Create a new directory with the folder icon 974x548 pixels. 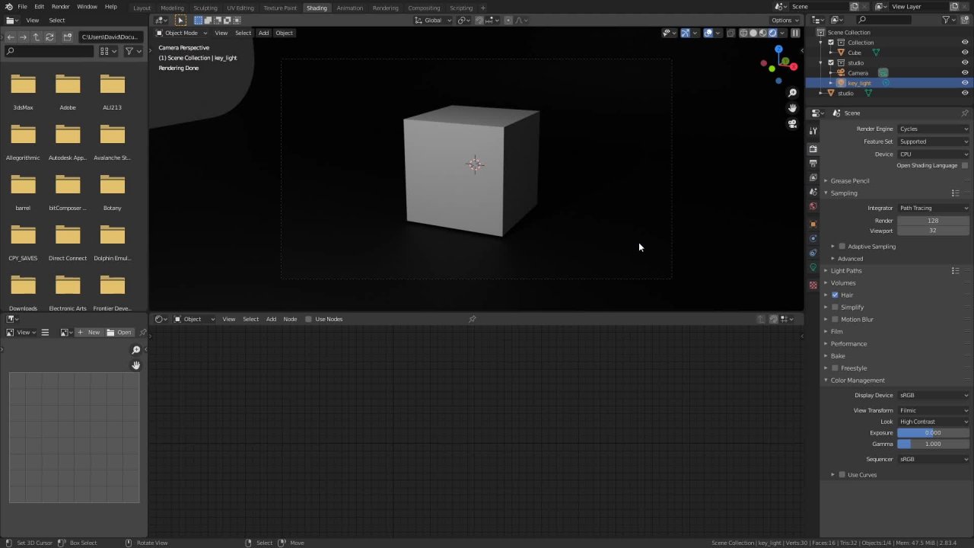click(x=67, y=37)
